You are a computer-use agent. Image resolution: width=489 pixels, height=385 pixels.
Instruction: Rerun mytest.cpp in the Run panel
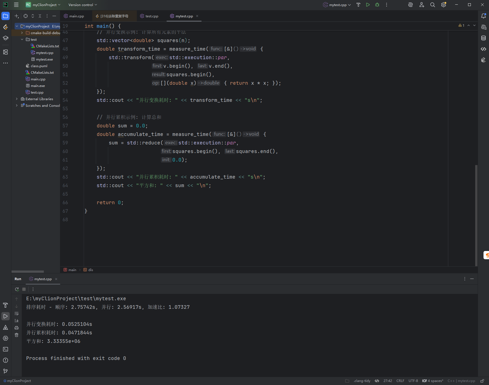coord(17,289)
